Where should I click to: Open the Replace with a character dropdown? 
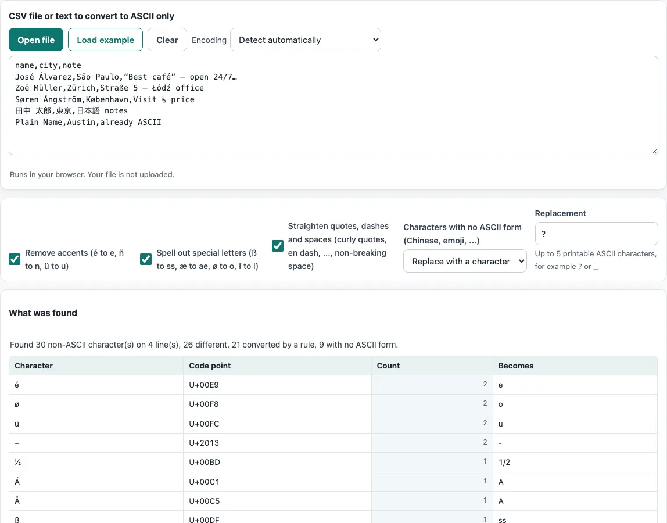pyautogui.click(x=465, y=261)
